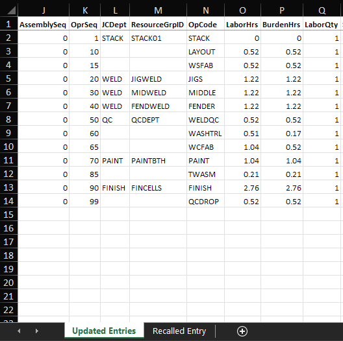Screen dimensions: 343x341
Task: Click the BurdenHrs header cell
Action: 282,24
